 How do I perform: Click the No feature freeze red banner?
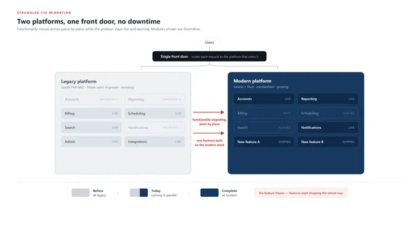click(301, 193)
